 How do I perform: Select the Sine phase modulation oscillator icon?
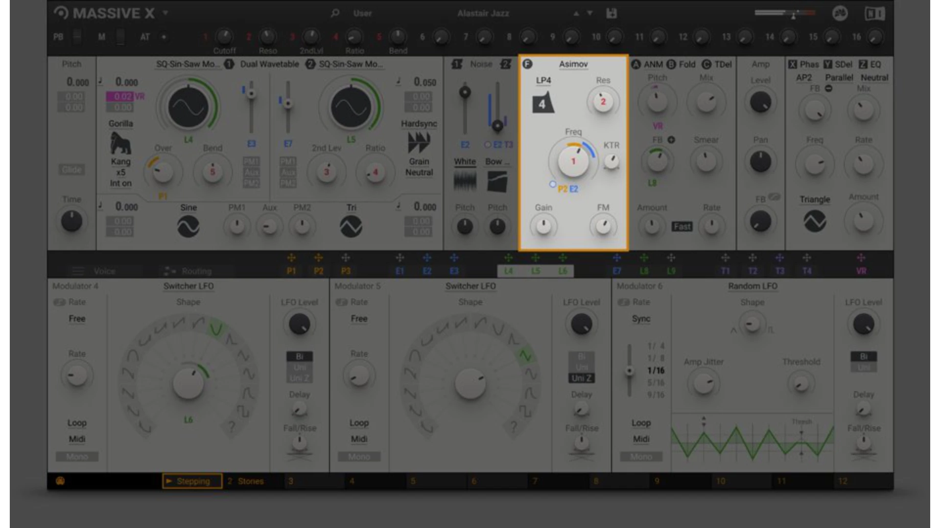click(188, 227)
